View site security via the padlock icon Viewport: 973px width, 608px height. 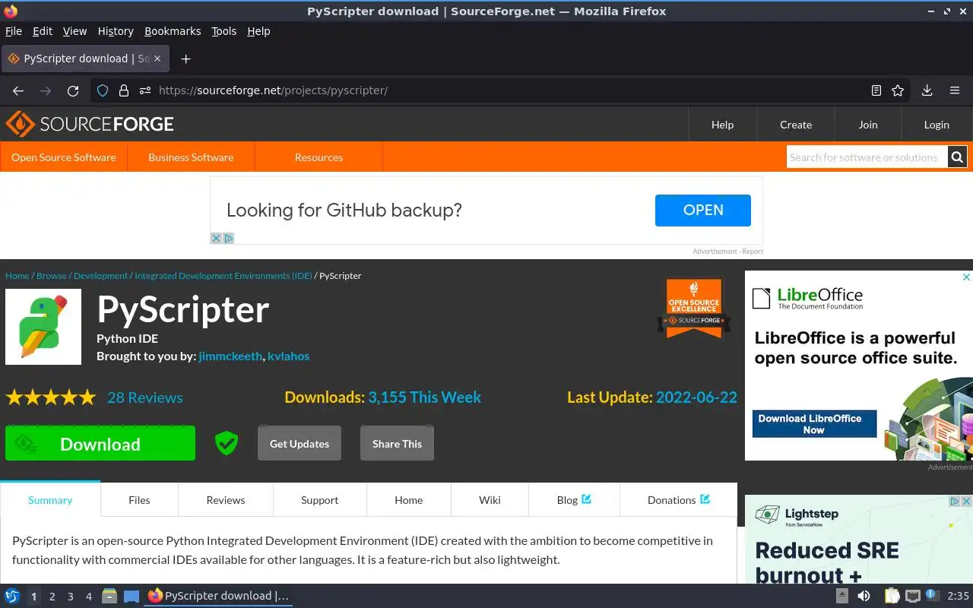coord(124,90)
